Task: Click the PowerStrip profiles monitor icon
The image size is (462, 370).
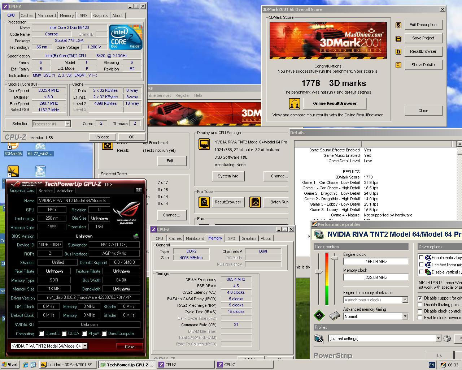Action: click(319, 339)
